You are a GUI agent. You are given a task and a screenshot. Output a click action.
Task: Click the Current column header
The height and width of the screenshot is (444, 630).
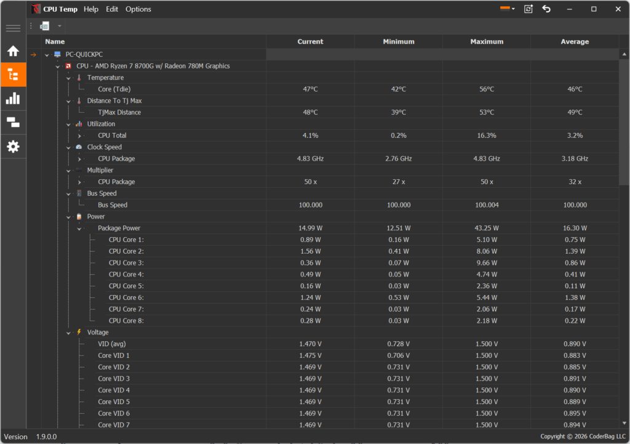[x=310, y=41]
